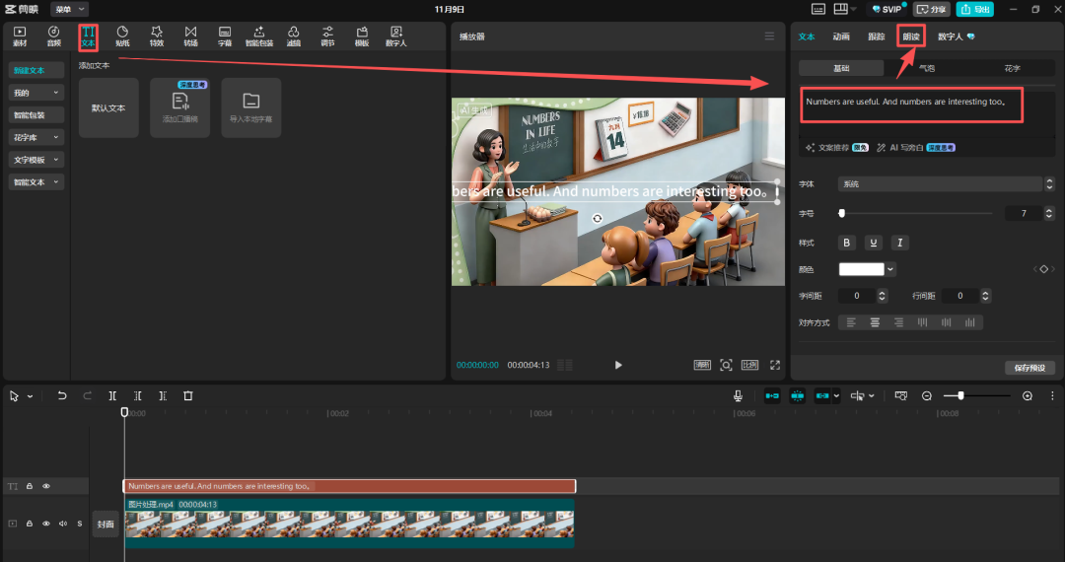1065x562 pixels.
Task: Click the 导出 export button
Action: 975,9
